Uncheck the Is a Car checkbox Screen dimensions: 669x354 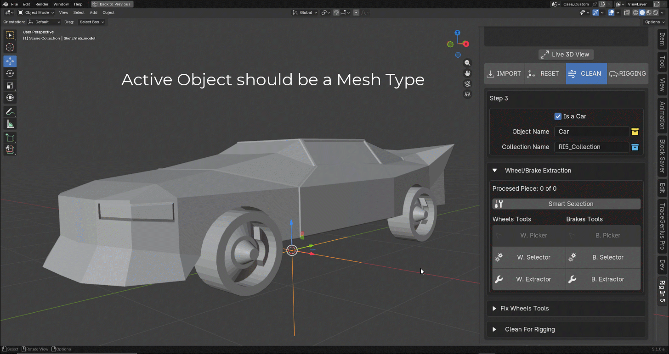tap(558, 116)
